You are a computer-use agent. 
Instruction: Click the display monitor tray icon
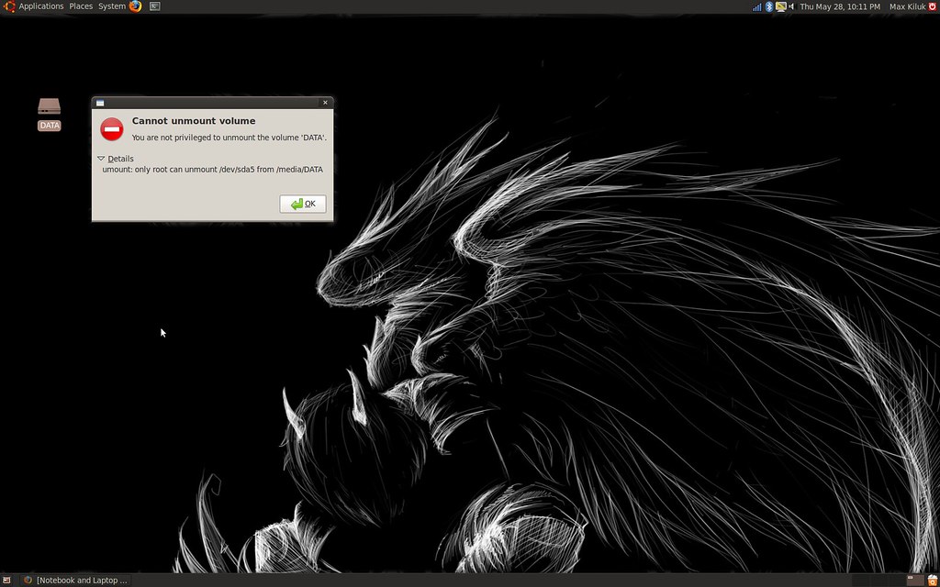(x=780, y=6)
